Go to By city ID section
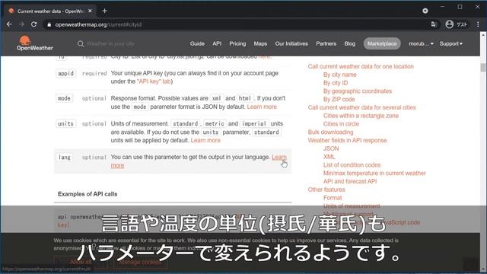487x274 pixels. pyautogui.click(x=336, y=83)
